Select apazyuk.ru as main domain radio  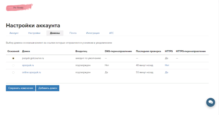pyautogui.click(x=13, y=65)
